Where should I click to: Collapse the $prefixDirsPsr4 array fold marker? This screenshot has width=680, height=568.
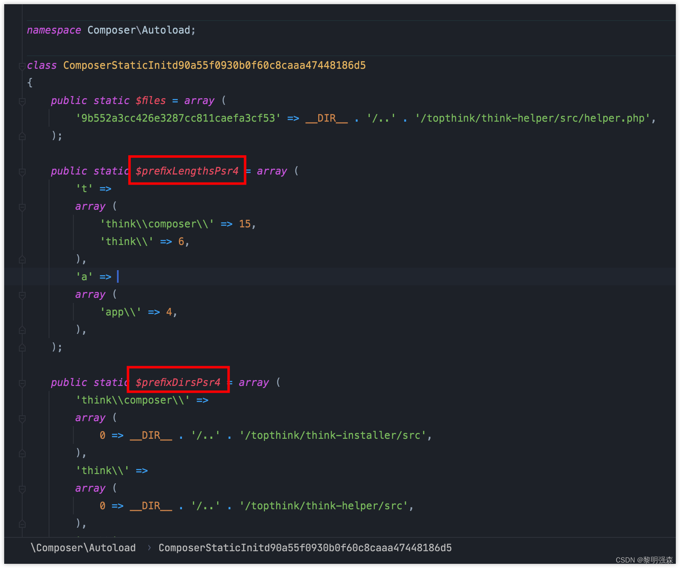[x=22, y=383]
